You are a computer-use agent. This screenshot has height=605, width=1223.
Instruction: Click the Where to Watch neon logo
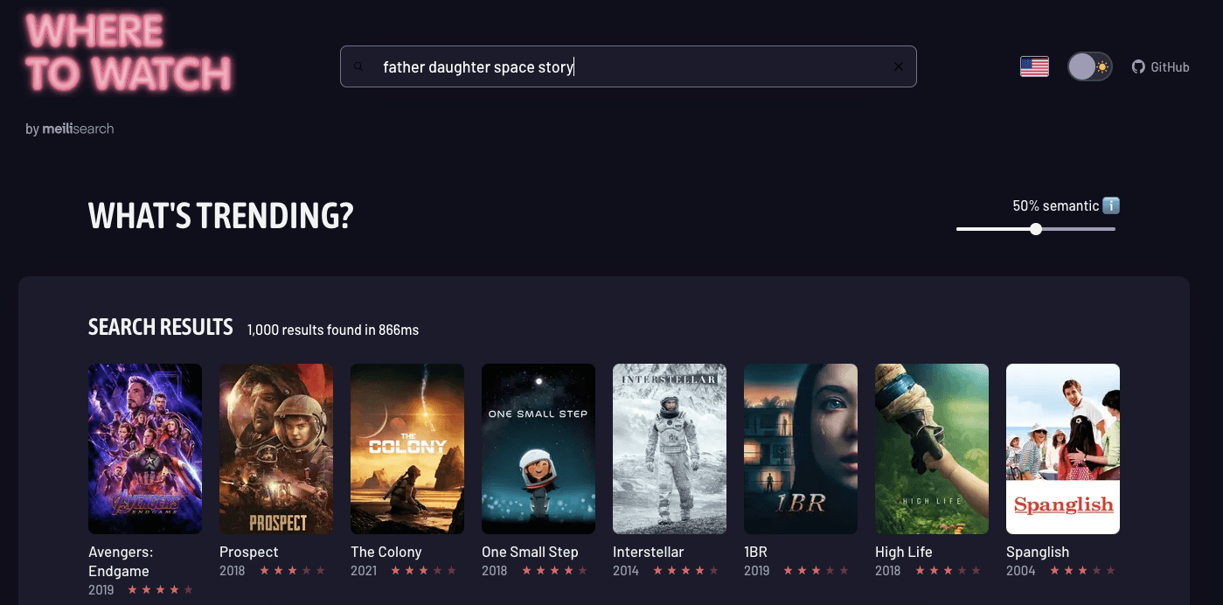[x=129, y=54]
